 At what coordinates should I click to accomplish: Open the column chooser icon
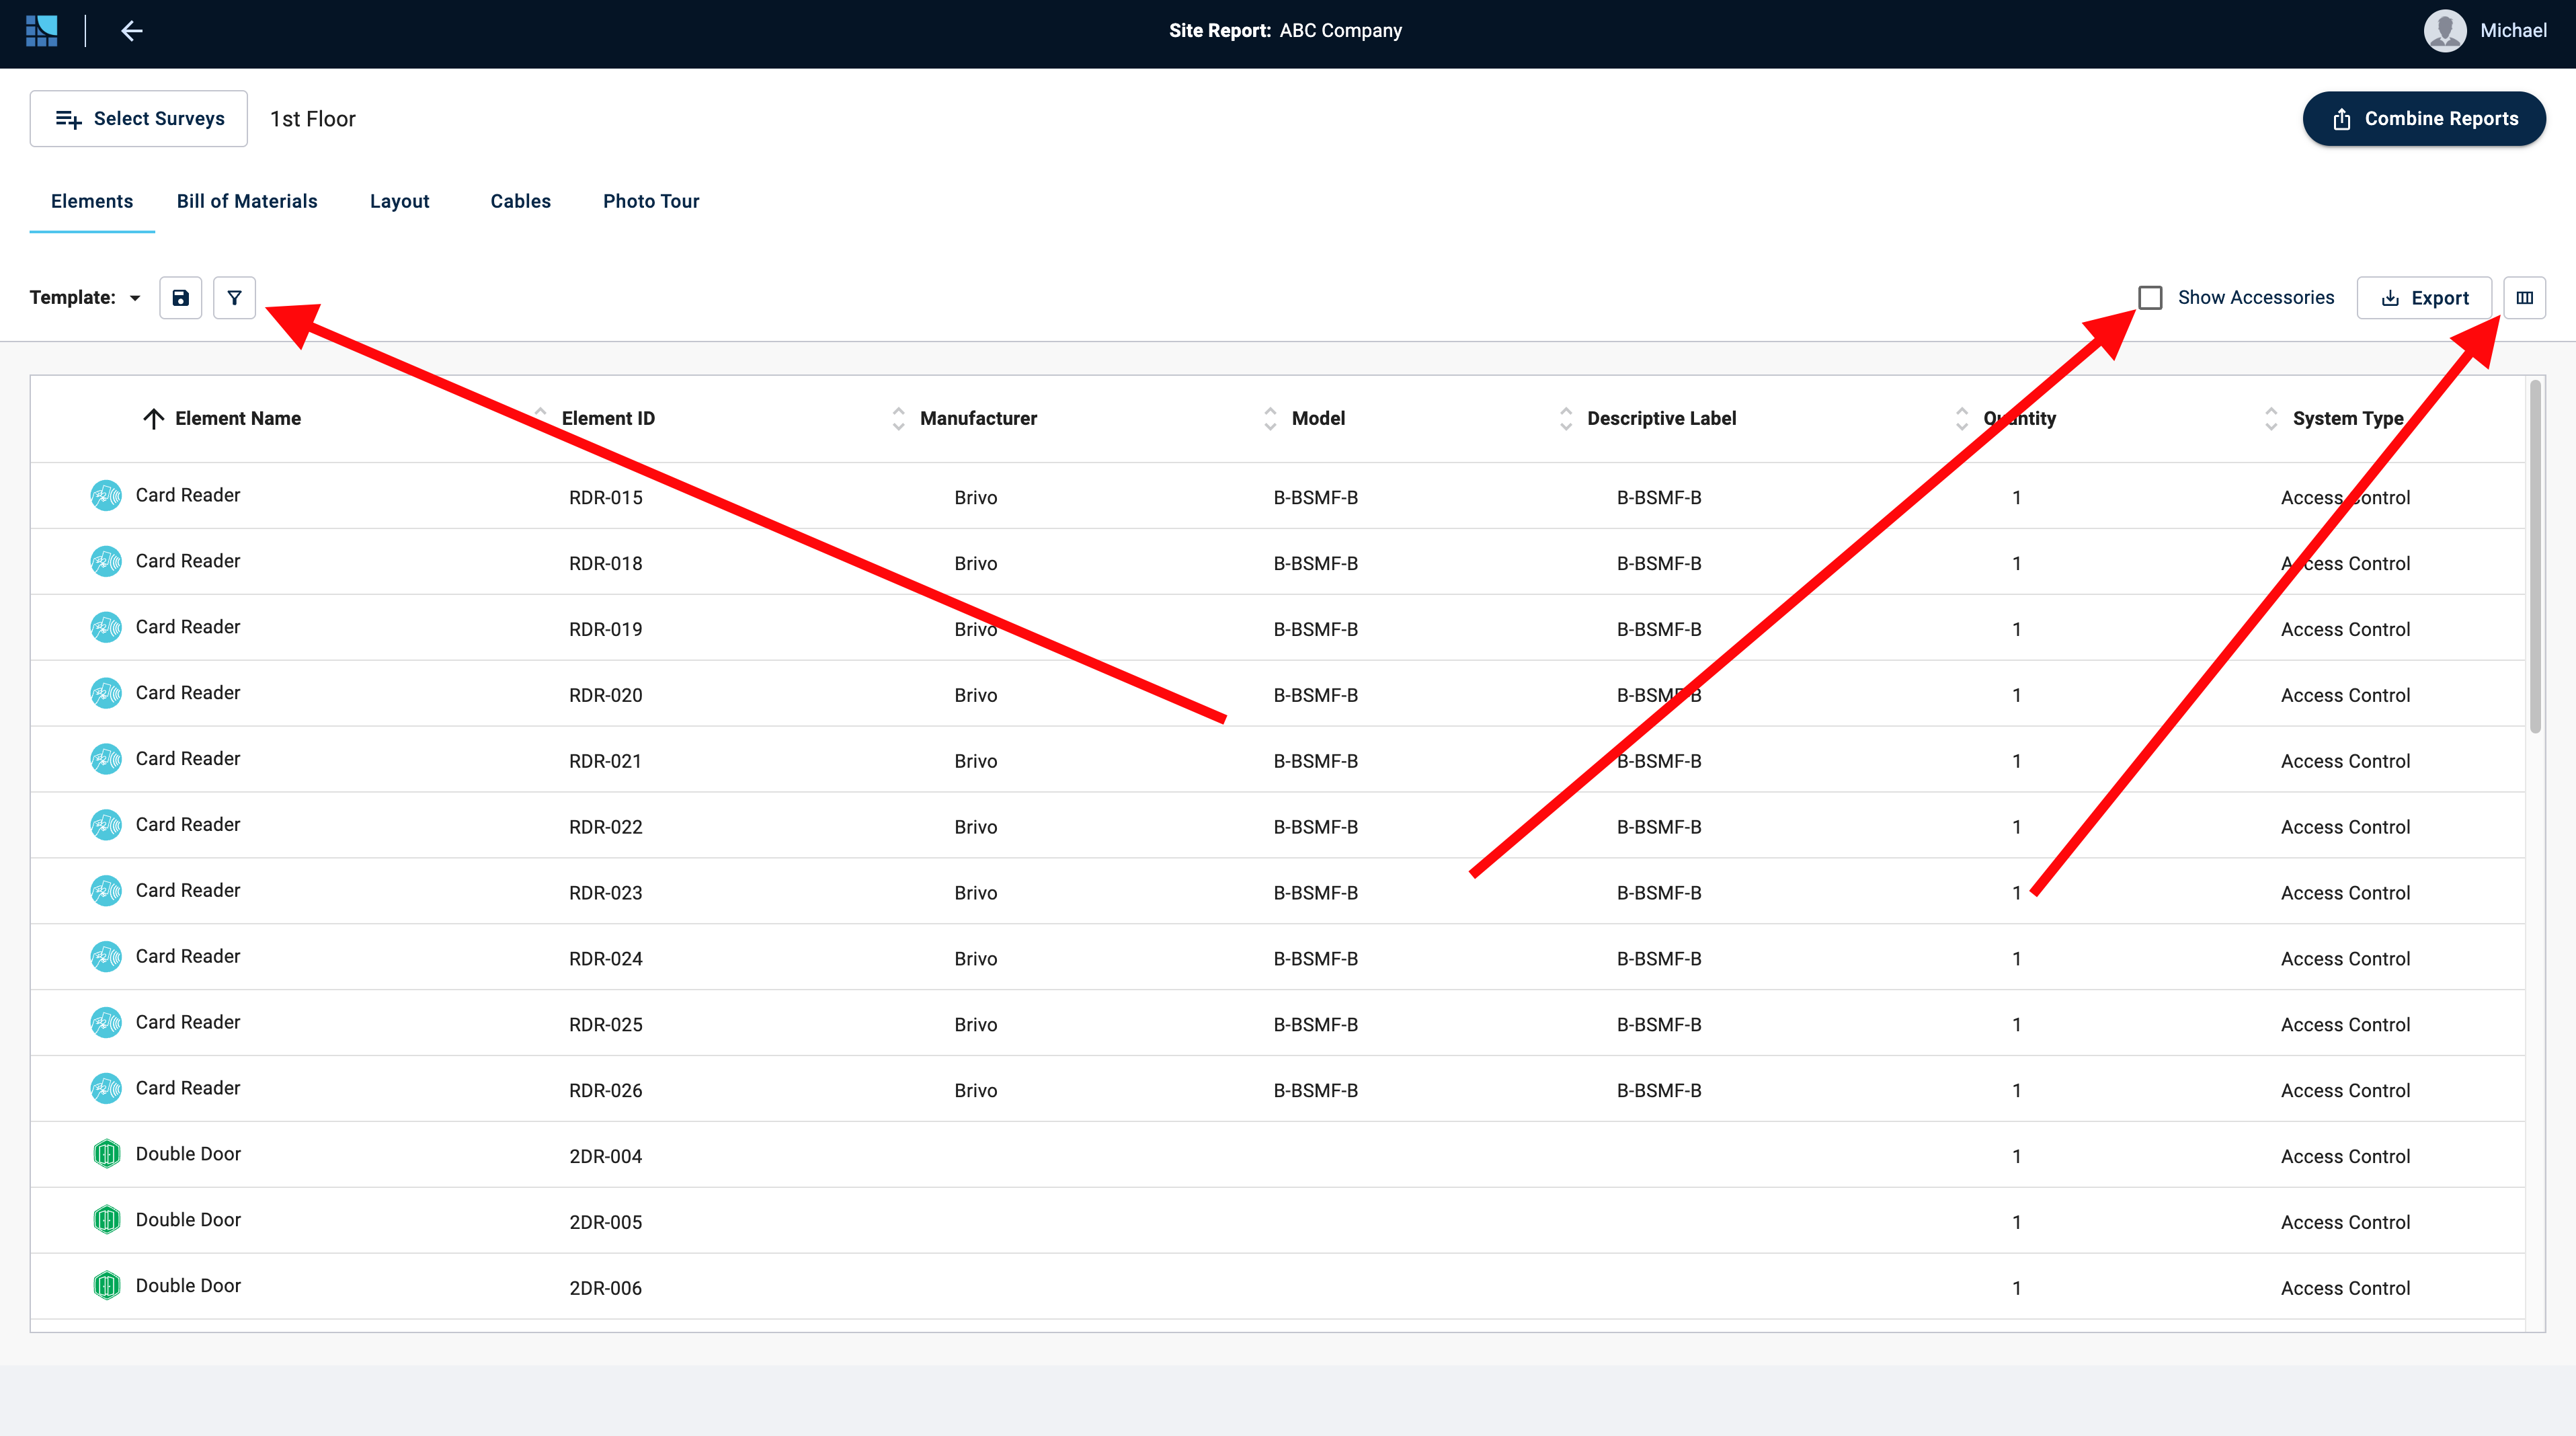(2524, 298)
